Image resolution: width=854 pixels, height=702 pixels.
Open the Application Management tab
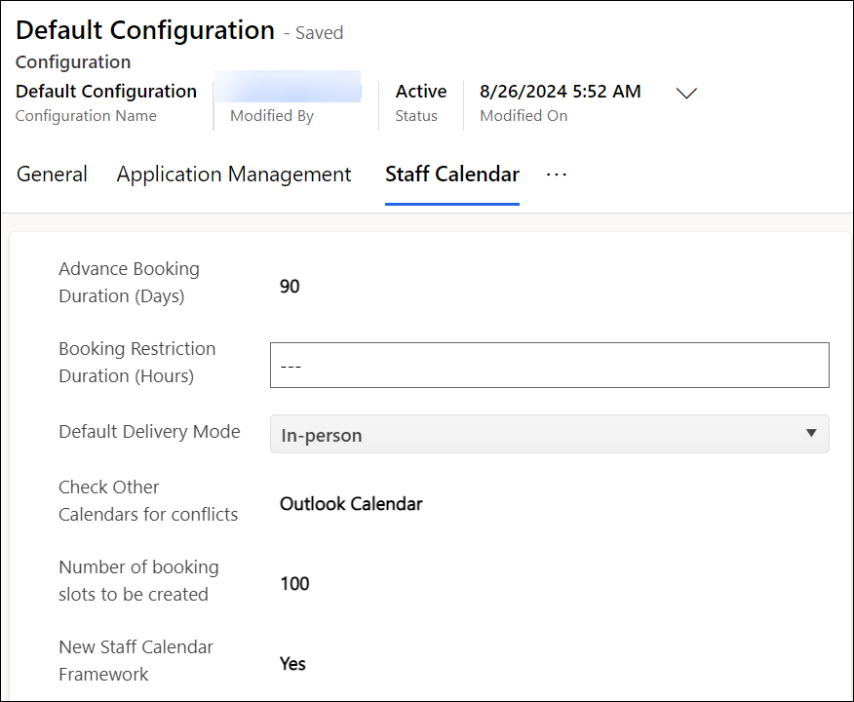tap(234, 175)
